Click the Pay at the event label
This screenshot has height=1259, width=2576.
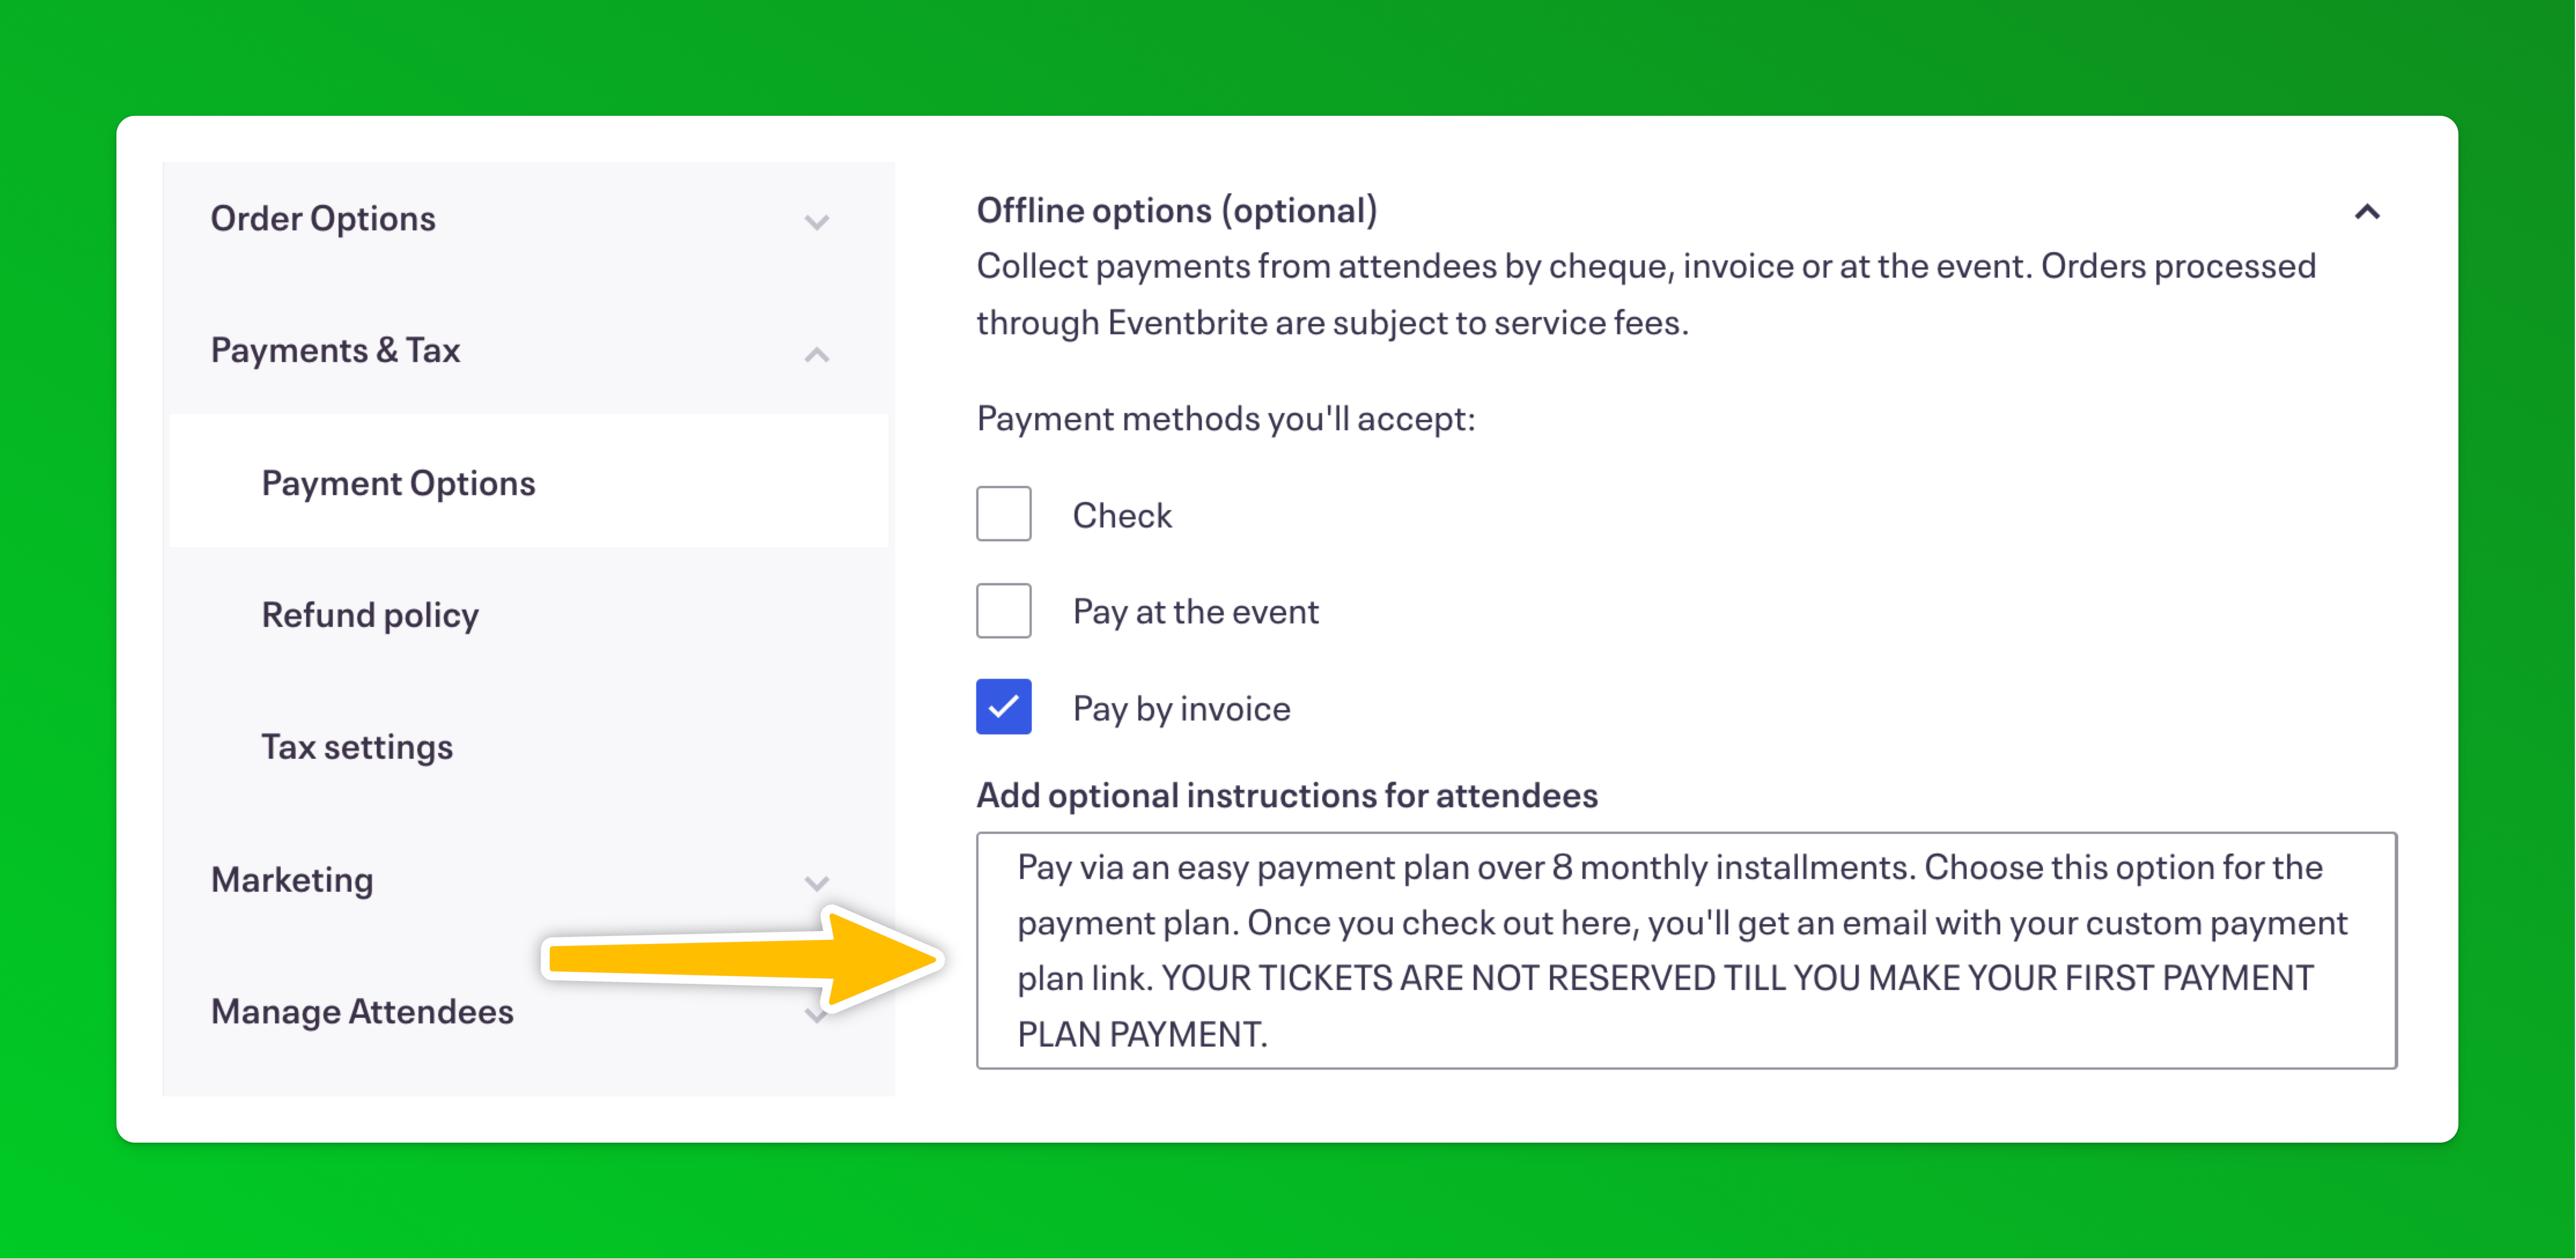coord(1195,612)
